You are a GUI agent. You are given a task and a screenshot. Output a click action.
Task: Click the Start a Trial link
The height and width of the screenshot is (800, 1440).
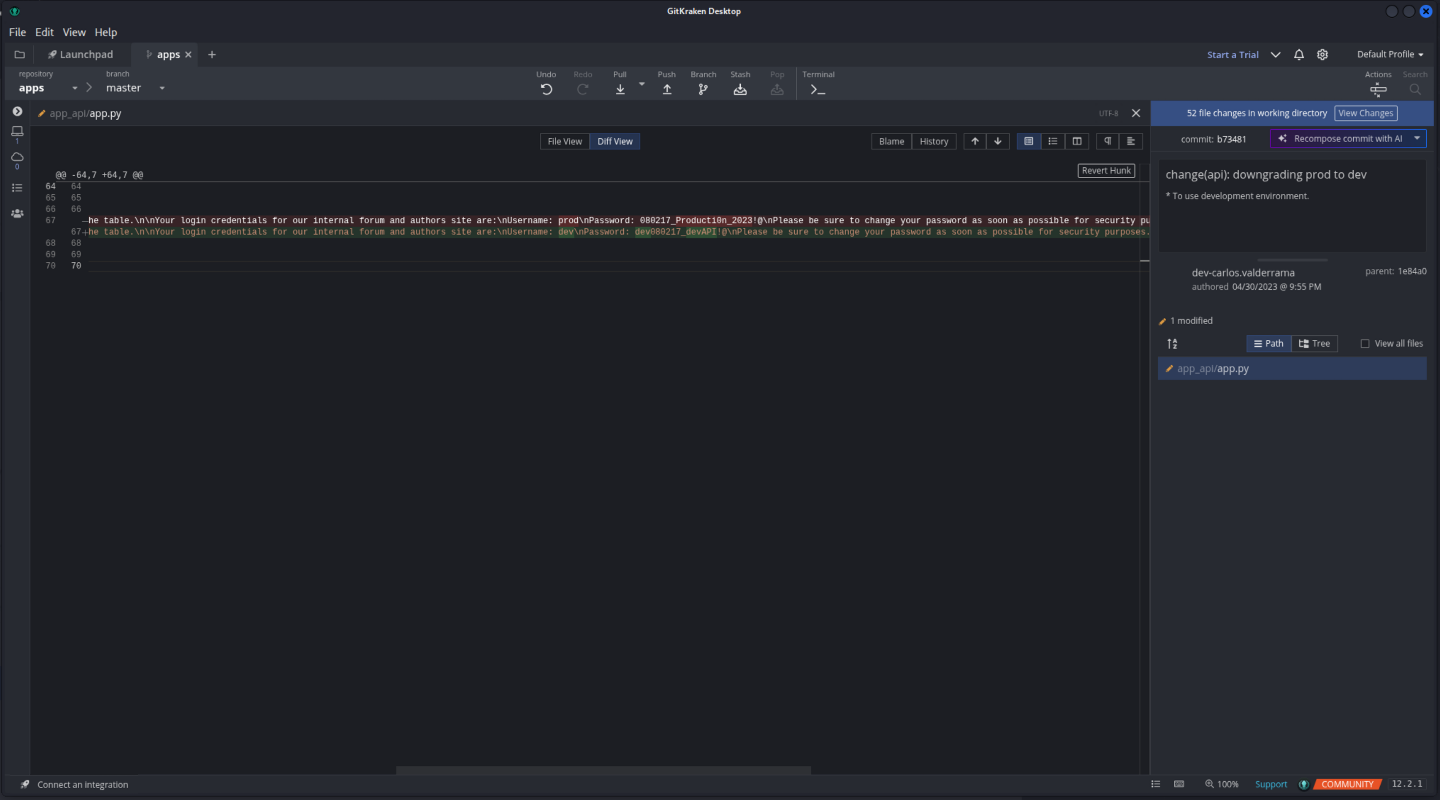[1233, 55]
